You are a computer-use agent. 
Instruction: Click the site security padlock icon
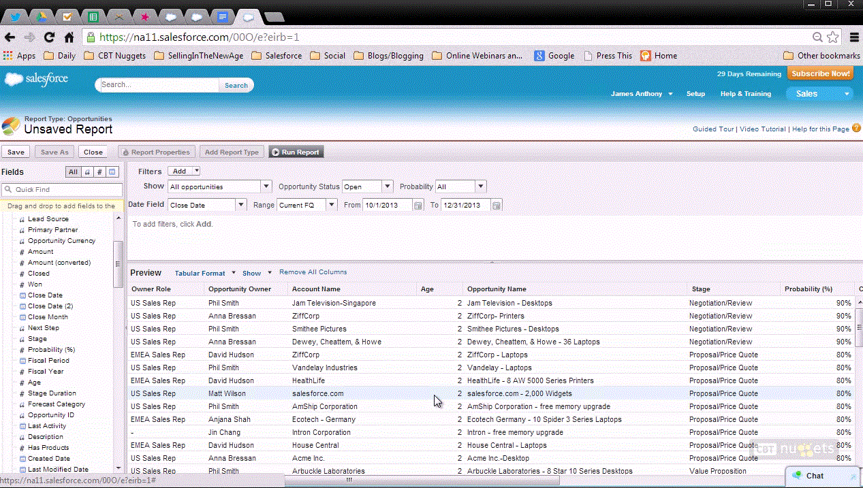90,37
